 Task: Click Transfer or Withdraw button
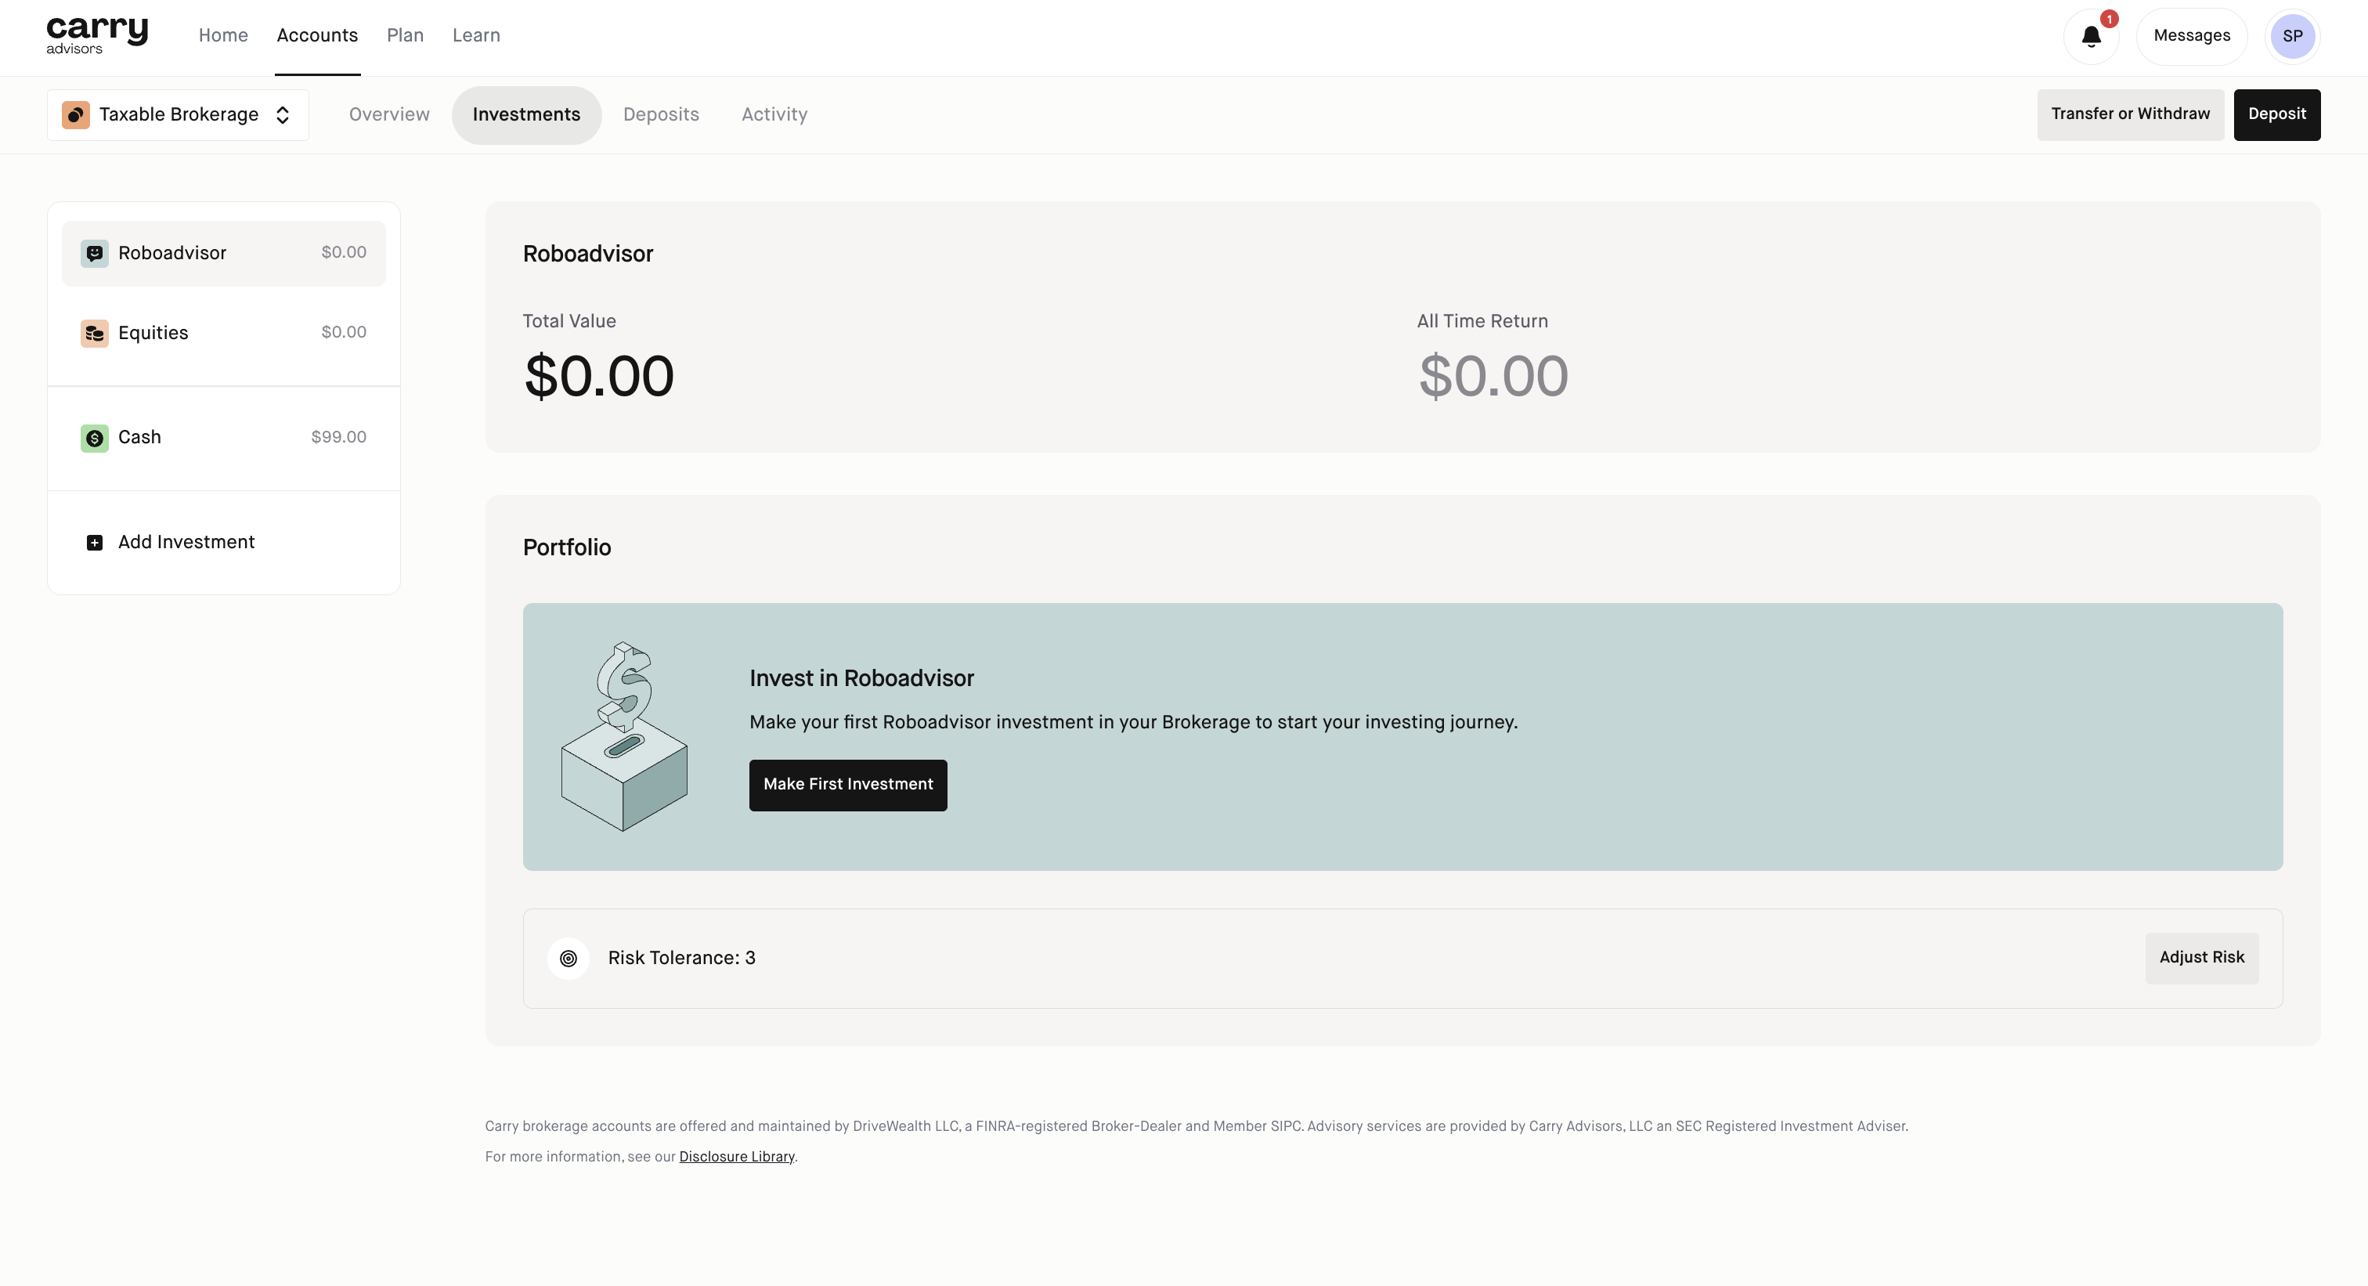click(2130, 115)
